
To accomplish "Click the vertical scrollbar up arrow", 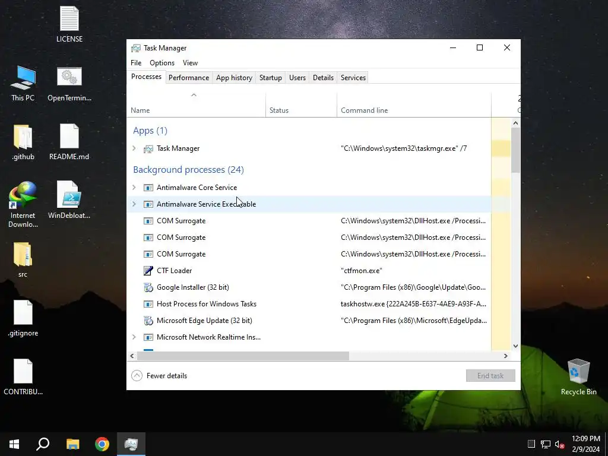I will click(x=516, y=123).
